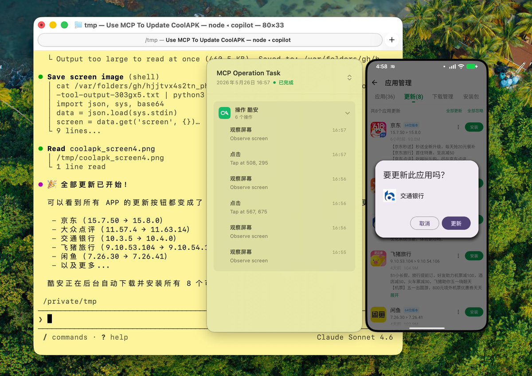Tap the 64位版本 badge next to 闲鱼
The width and height of the screenshot is (532, 376).
411,310
